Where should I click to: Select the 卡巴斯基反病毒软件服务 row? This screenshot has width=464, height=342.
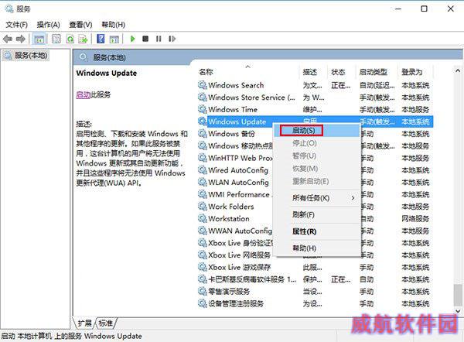click(316, 279)
